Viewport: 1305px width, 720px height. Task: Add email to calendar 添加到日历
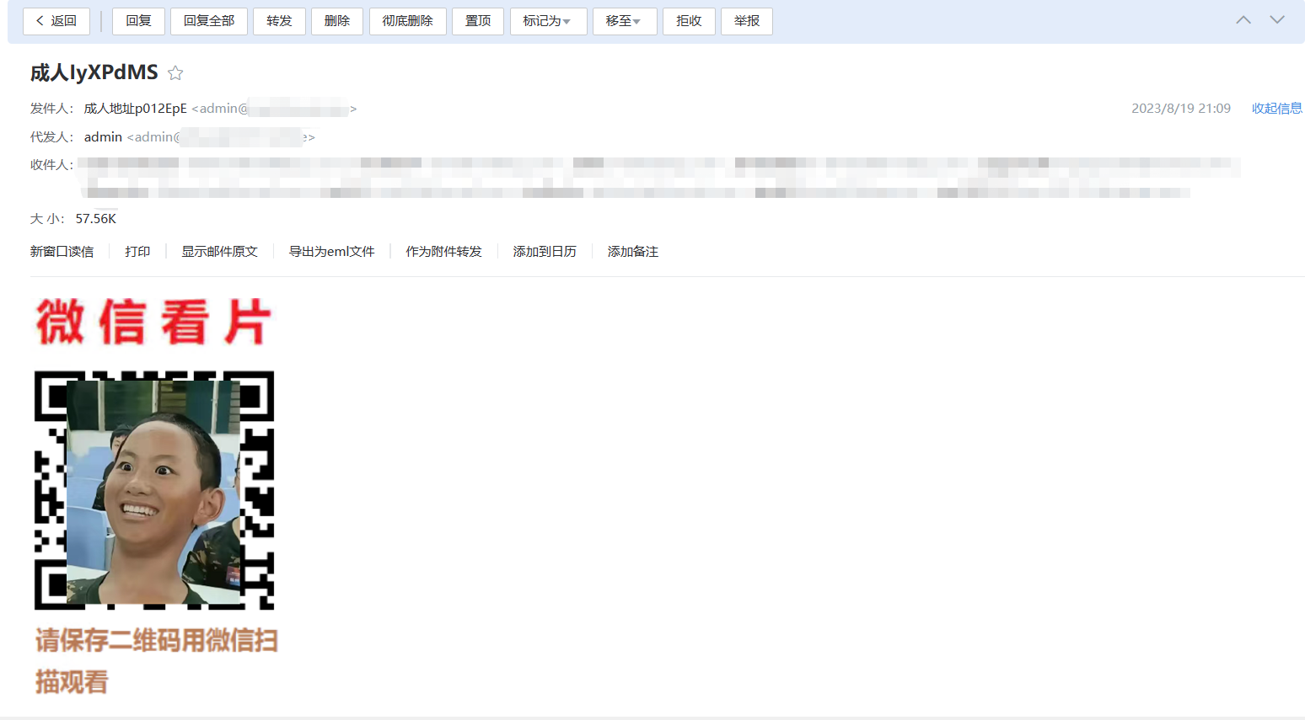pos(545,252)
